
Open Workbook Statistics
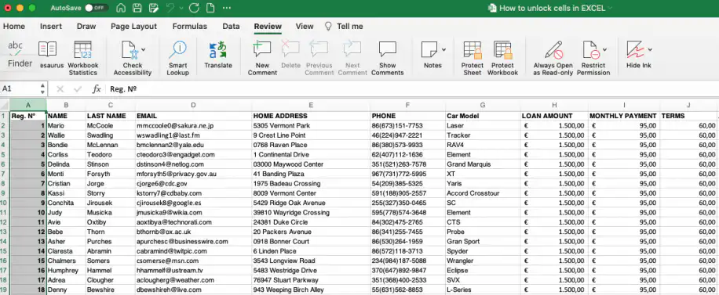tap(83, 58)
